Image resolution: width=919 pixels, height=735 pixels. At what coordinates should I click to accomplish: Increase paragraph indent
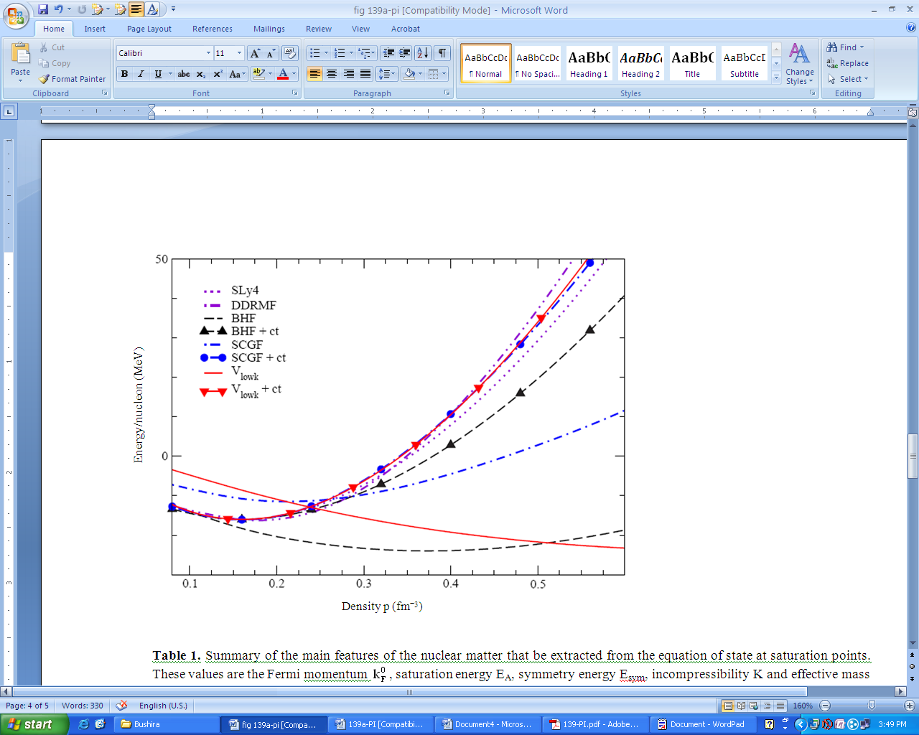pyautogui.click(x=405, y=53)
